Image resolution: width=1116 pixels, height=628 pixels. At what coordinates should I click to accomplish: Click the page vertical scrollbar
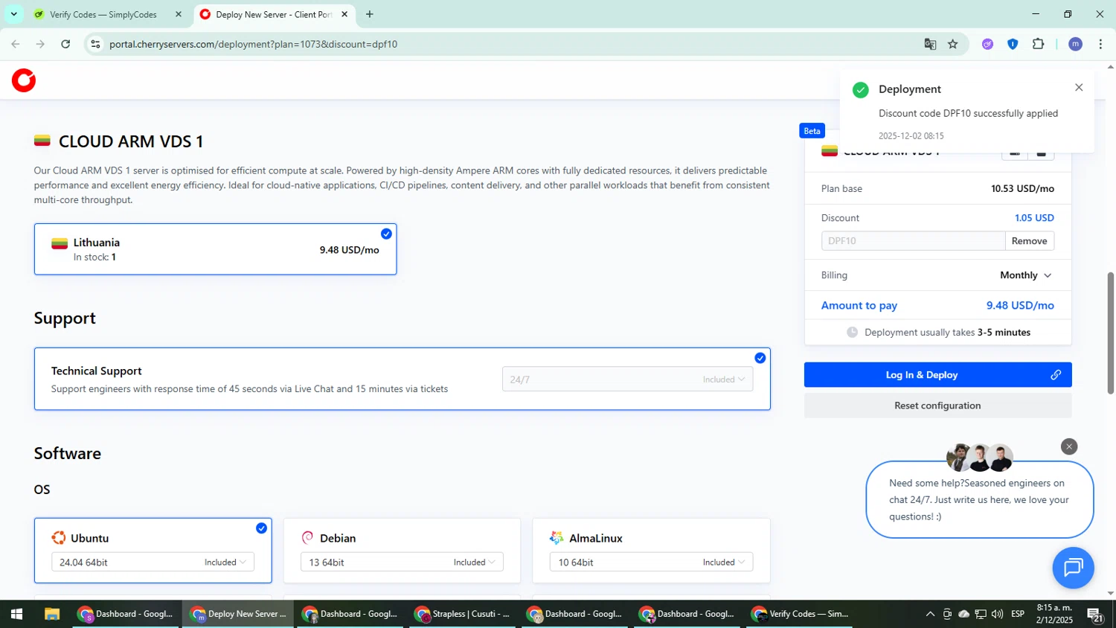click(1110, 333)
